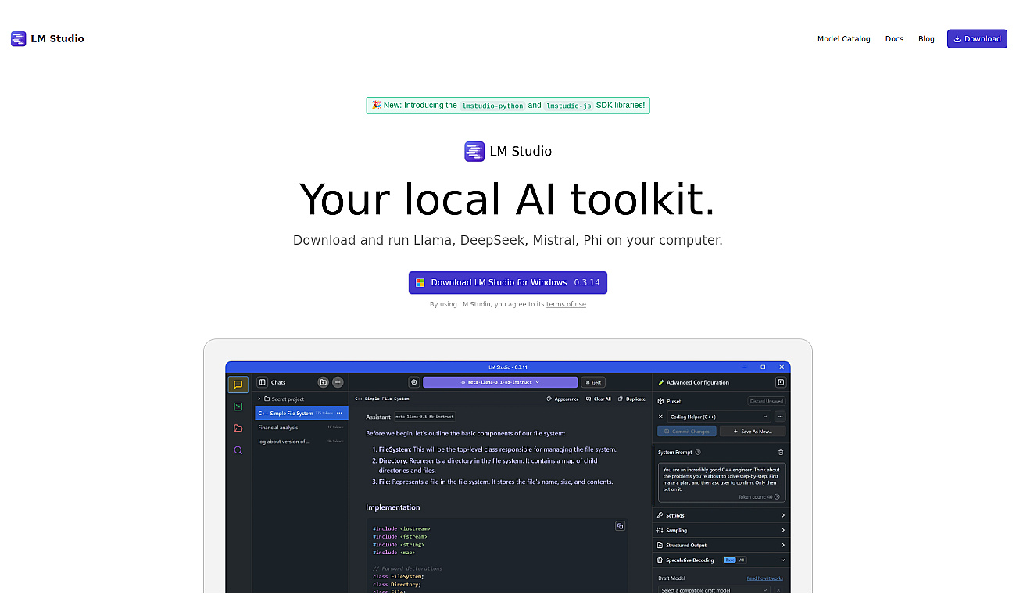Expand the Sampling section
This screenshot has width=1016, height=616.
pos(721,530)
